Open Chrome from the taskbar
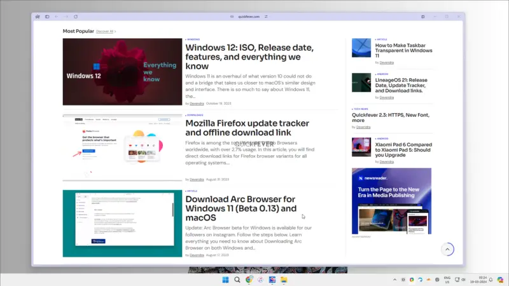The width and height of the screenshot is (509, 286). pyautogui.click(x=249, y=280)
